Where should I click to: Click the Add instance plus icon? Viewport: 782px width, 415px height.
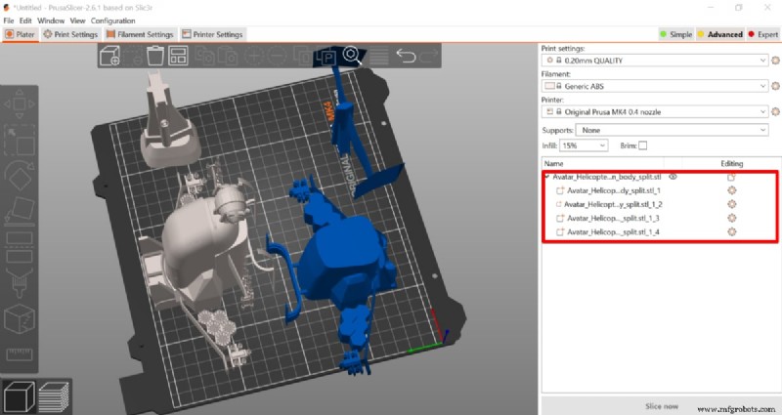tap(253, 56)
